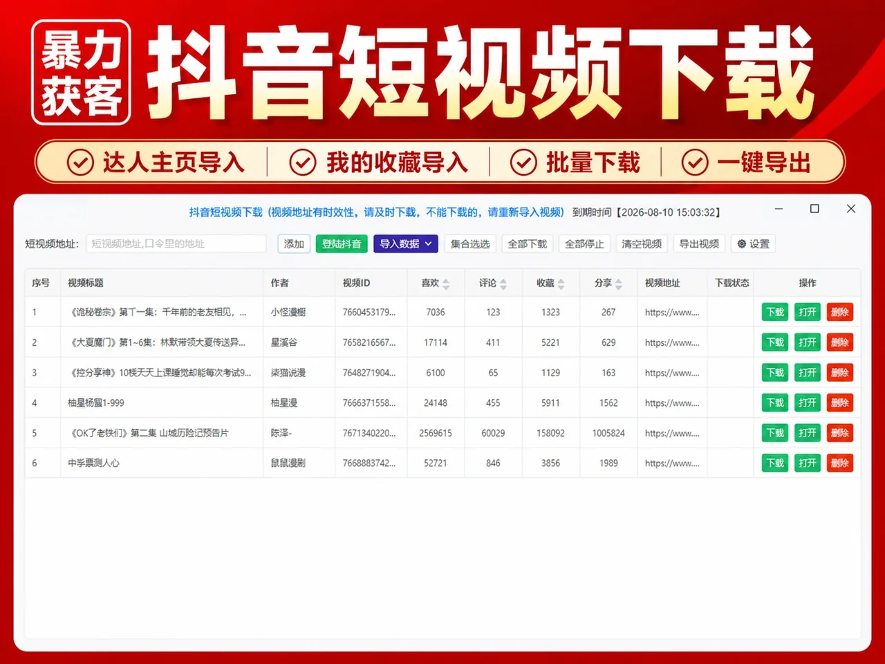Delete the 大夏魔门 row

(840, 342)
